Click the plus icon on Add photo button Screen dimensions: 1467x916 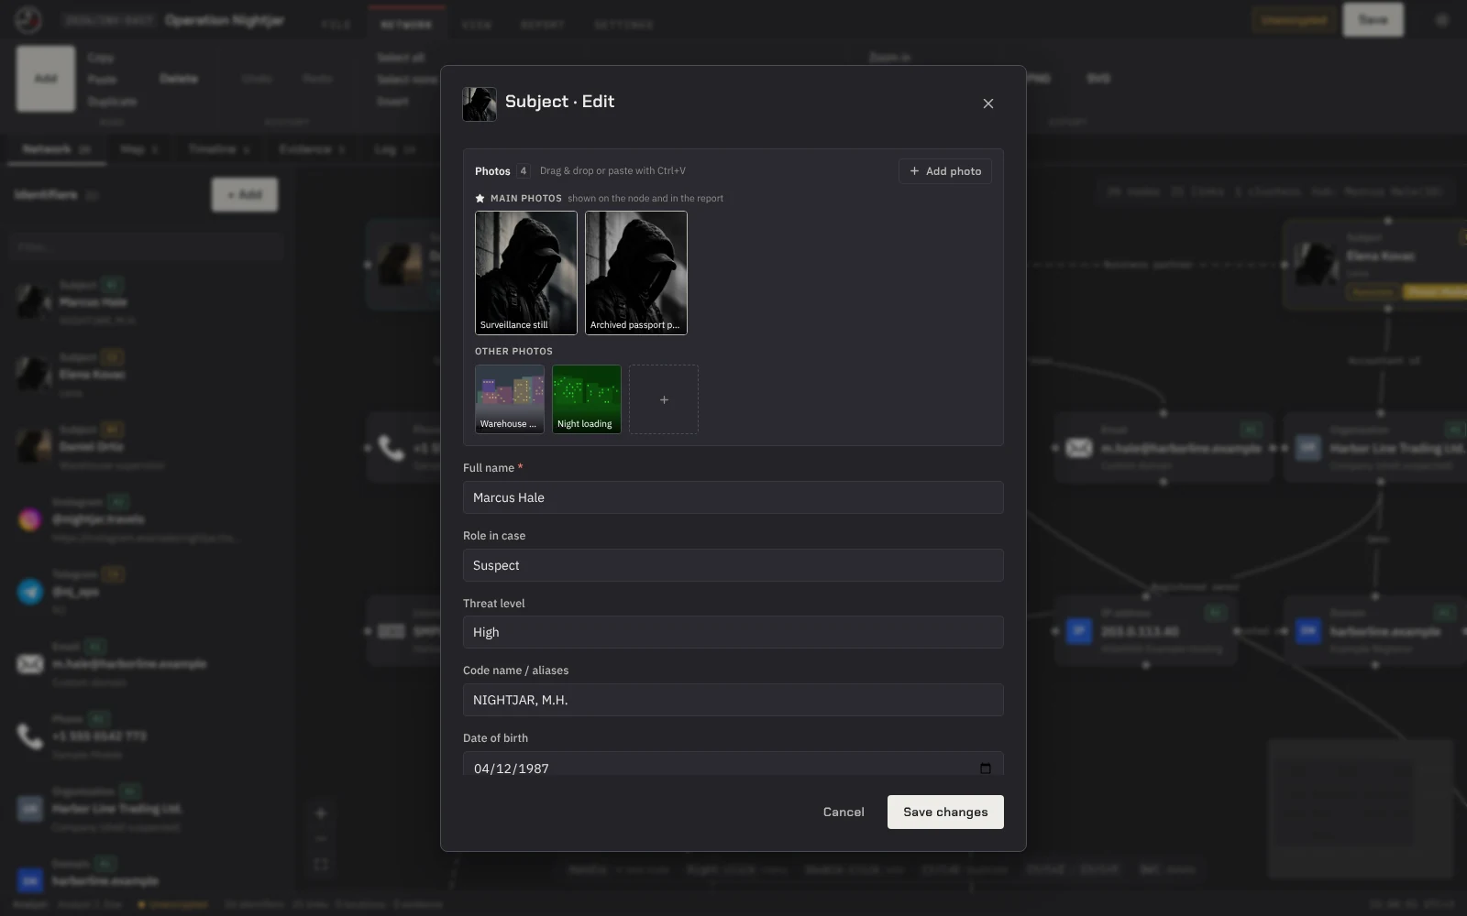click(x=914, y=171)
